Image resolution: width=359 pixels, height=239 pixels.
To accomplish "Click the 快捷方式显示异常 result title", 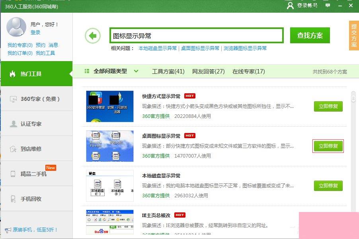I will pos(161,96).
